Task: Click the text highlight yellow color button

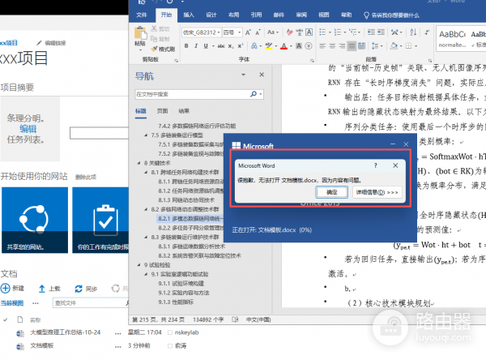Action: [269, 46]
